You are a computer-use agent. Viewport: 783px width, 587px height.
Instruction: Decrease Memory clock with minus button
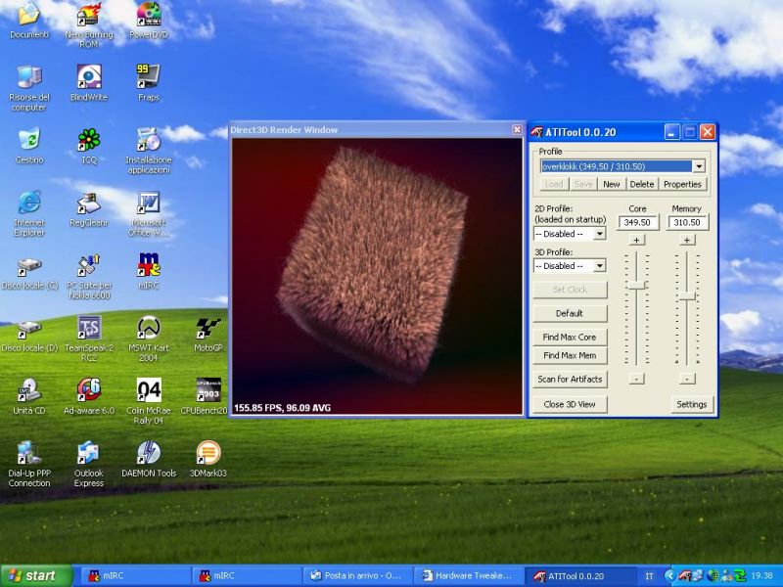(x=687, y=379)
